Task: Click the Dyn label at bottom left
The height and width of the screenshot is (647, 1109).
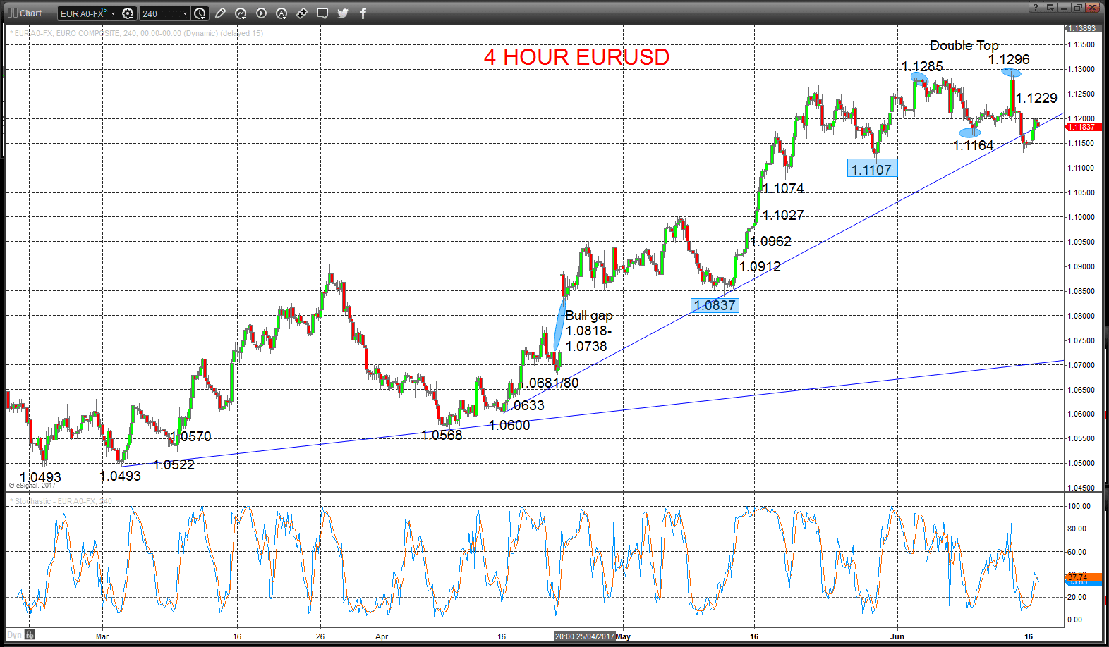Action: click(14, 635)
